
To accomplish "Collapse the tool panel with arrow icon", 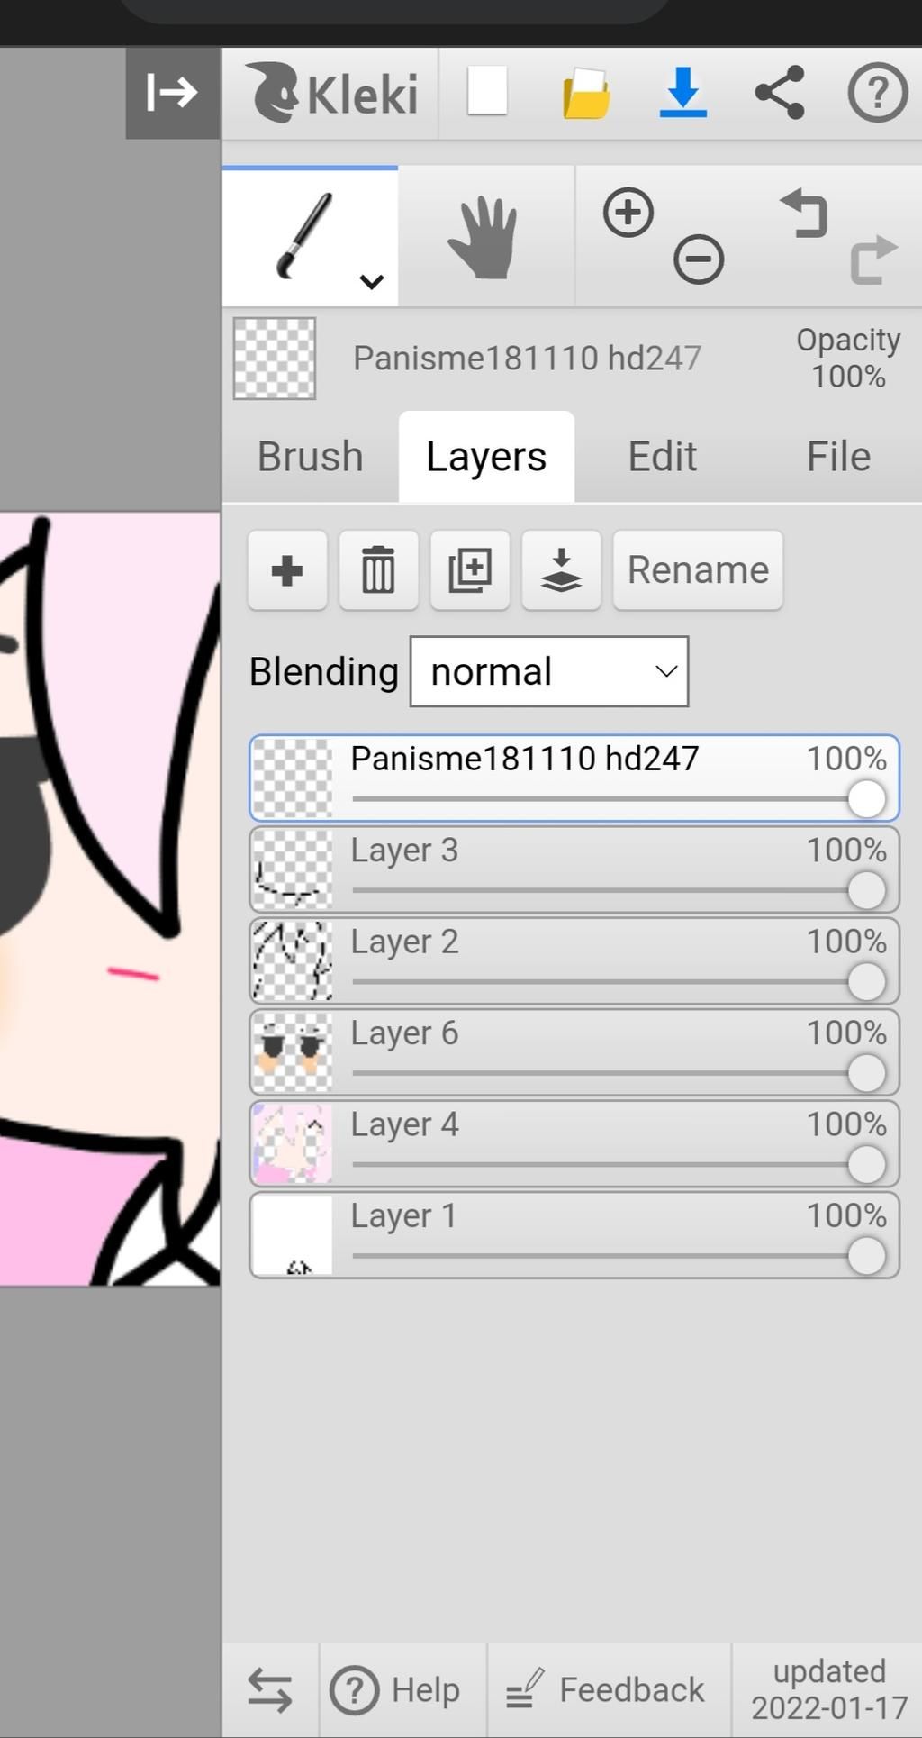I will point(172,92).
